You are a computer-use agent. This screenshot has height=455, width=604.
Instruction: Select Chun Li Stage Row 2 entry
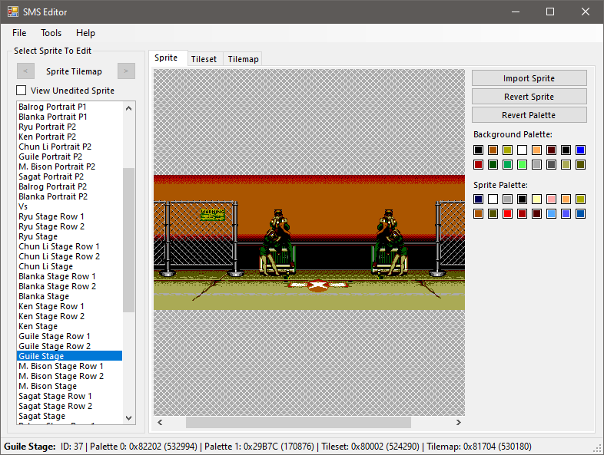click(x=70, y=256)
